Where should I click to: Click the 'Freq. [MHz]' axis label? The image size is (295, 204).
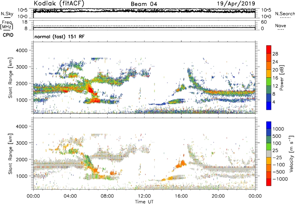[x=7, y=25]
